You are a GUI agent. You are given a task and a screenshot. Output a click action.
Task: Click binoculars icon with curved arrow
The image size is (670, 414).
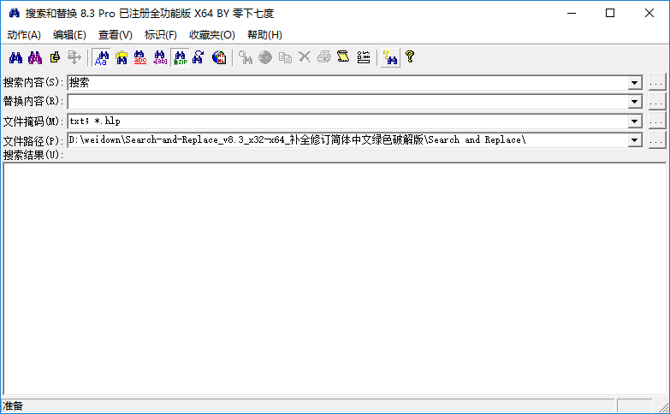[199, 57]
